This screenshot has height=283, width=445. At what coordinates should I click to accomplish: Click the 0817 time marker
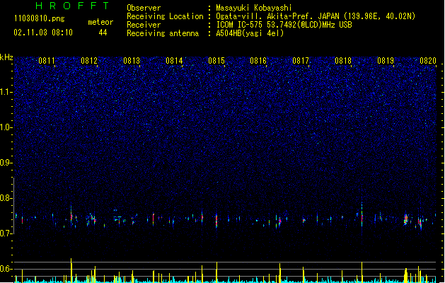tap(301, 61)
